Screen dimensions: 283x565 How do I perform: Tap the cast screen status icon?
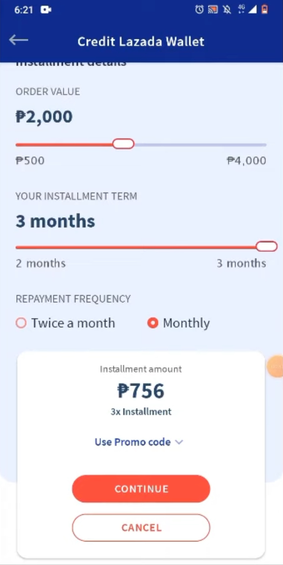[x=213, y=9]
